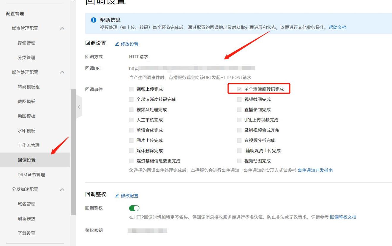Click the info icon in the help banner
This screenshot has width=392, height=246.
[x=94, y=20]
